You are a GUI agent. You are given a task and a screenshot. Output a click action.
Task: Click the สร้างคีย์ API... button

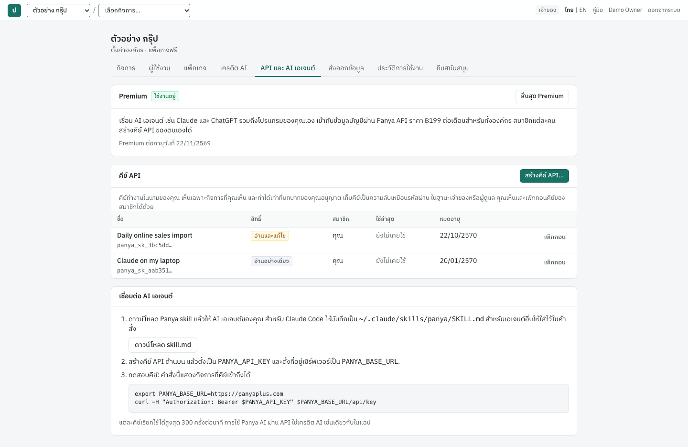coord(544,176)
